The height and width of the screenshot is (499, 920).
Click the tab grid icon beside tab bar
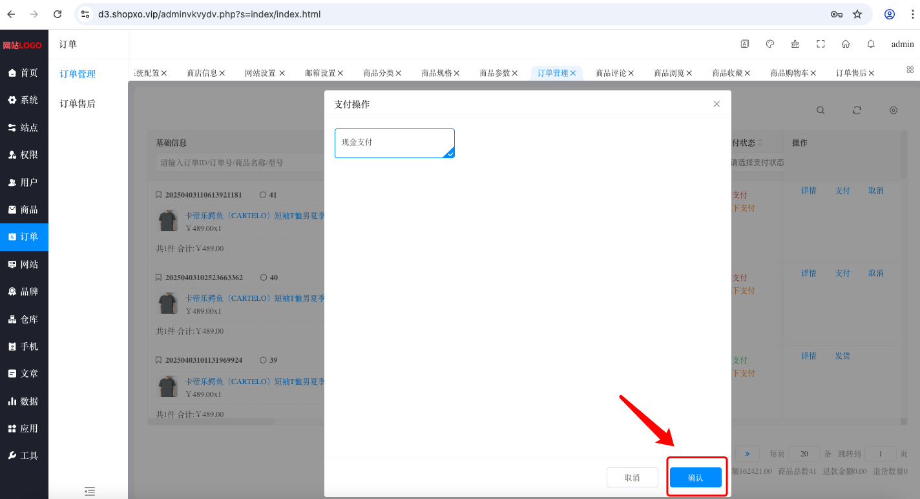coord(910,69)
